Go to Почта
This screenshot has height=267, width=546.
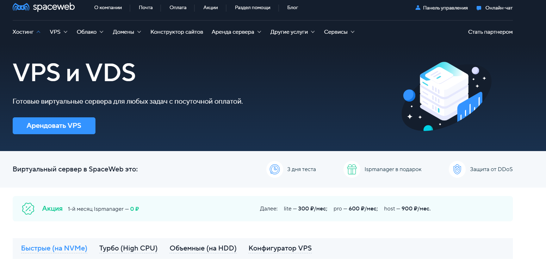click(x=146, y=8)
